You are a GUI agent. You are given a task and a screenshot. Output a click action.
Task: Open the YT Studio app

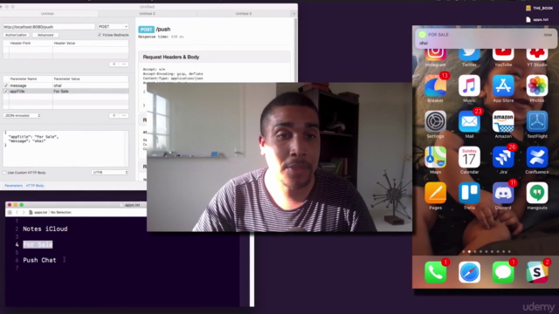coord(537,54)
